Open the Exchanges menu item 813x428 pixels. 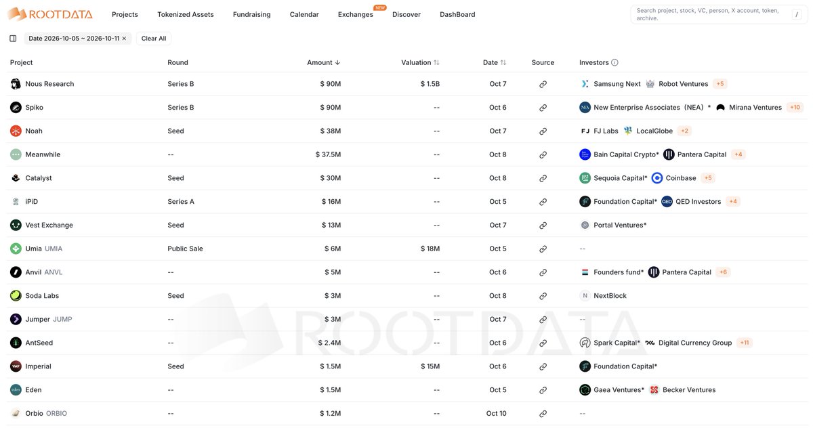(356, 14)
